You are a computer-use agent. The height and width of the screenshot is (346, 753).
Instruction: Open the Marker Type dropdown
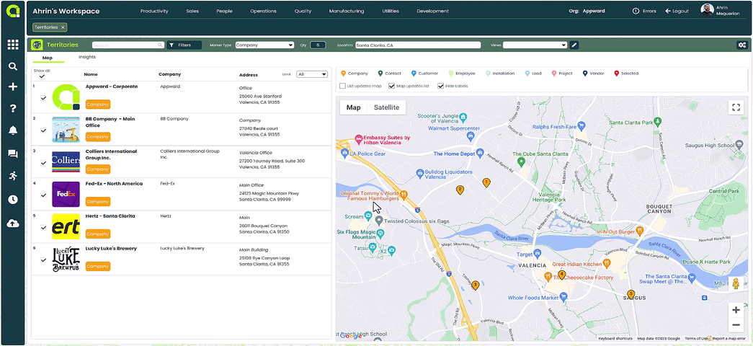click(x=264, y=45)
